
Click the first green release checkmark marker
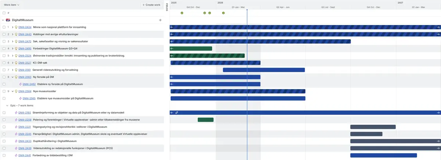coord(182,13)
